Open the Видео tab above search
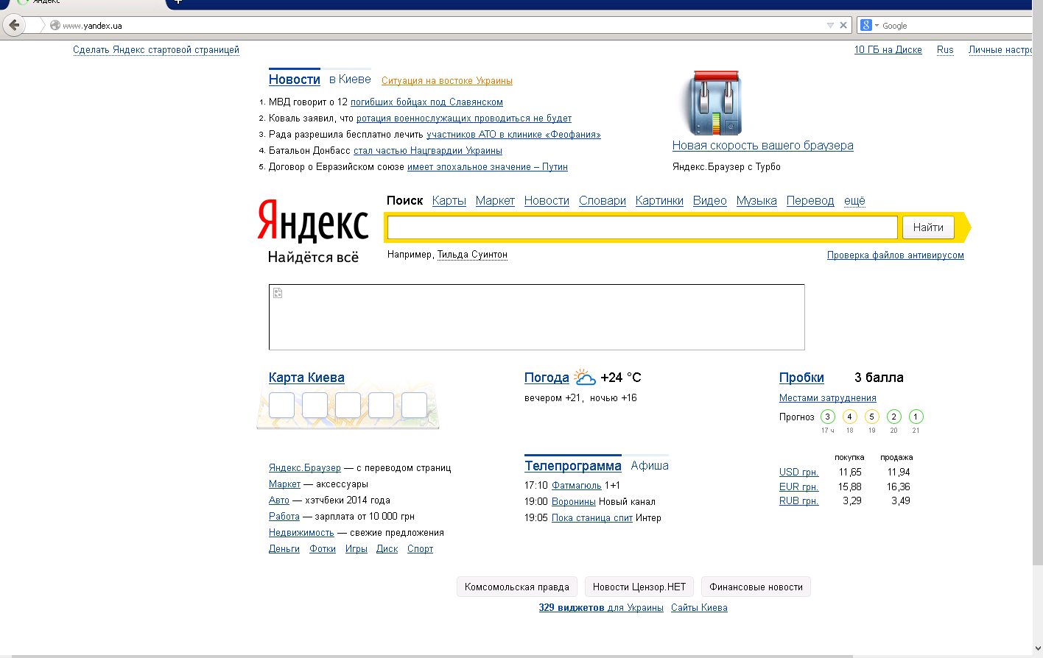 [710, 201]
